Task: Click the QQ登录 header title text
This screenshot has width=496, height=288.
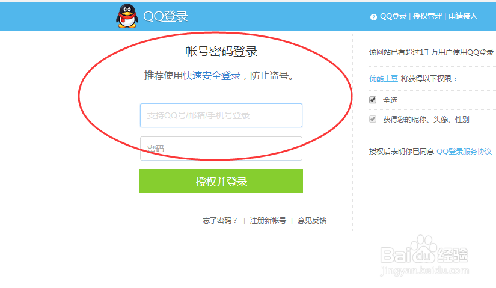Action: tap(165, 16)
